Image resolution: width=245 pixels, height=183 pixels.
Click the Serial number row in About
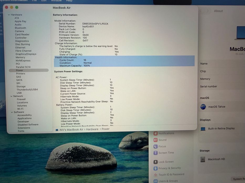point(222,87)
